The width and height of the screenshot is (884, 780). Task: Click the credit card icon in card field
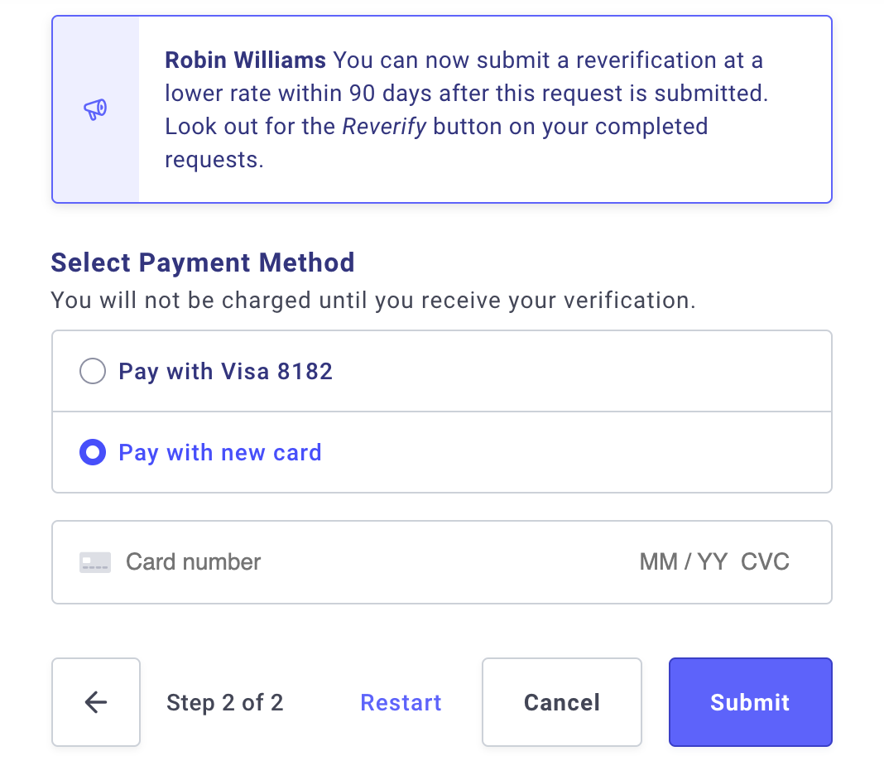point(94,562)
